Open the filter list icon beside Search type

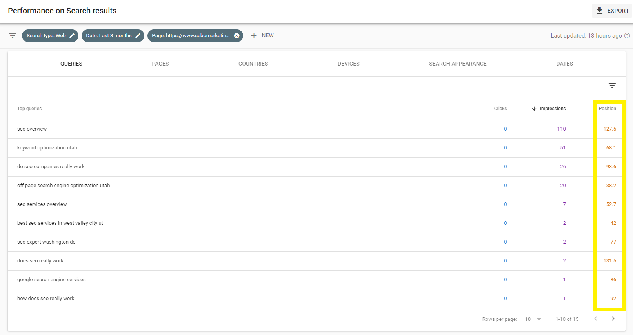(x=13, y=36)
